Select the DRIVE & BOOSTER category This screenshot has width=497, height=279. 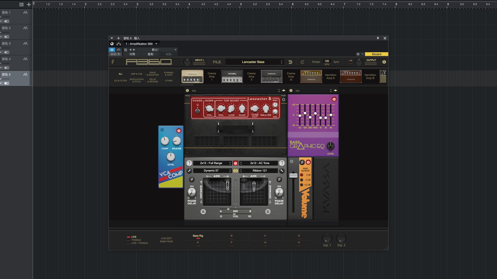click(153, 74)
